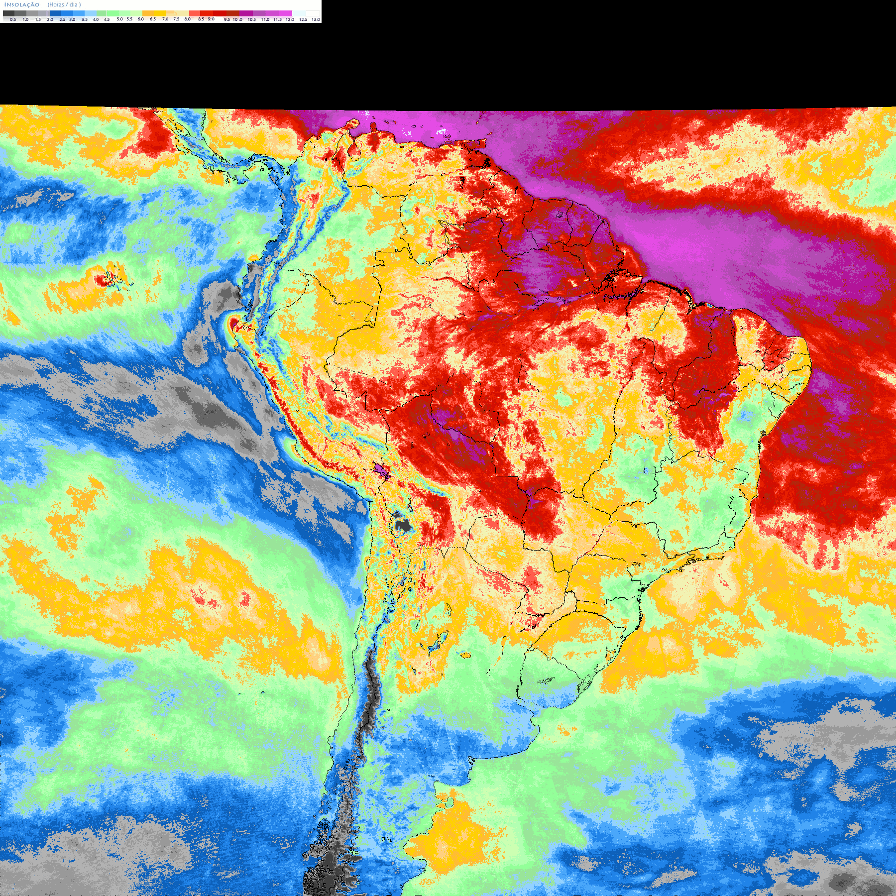
Task: Click the '13.0' legend value
Action: tap(316, 19)
